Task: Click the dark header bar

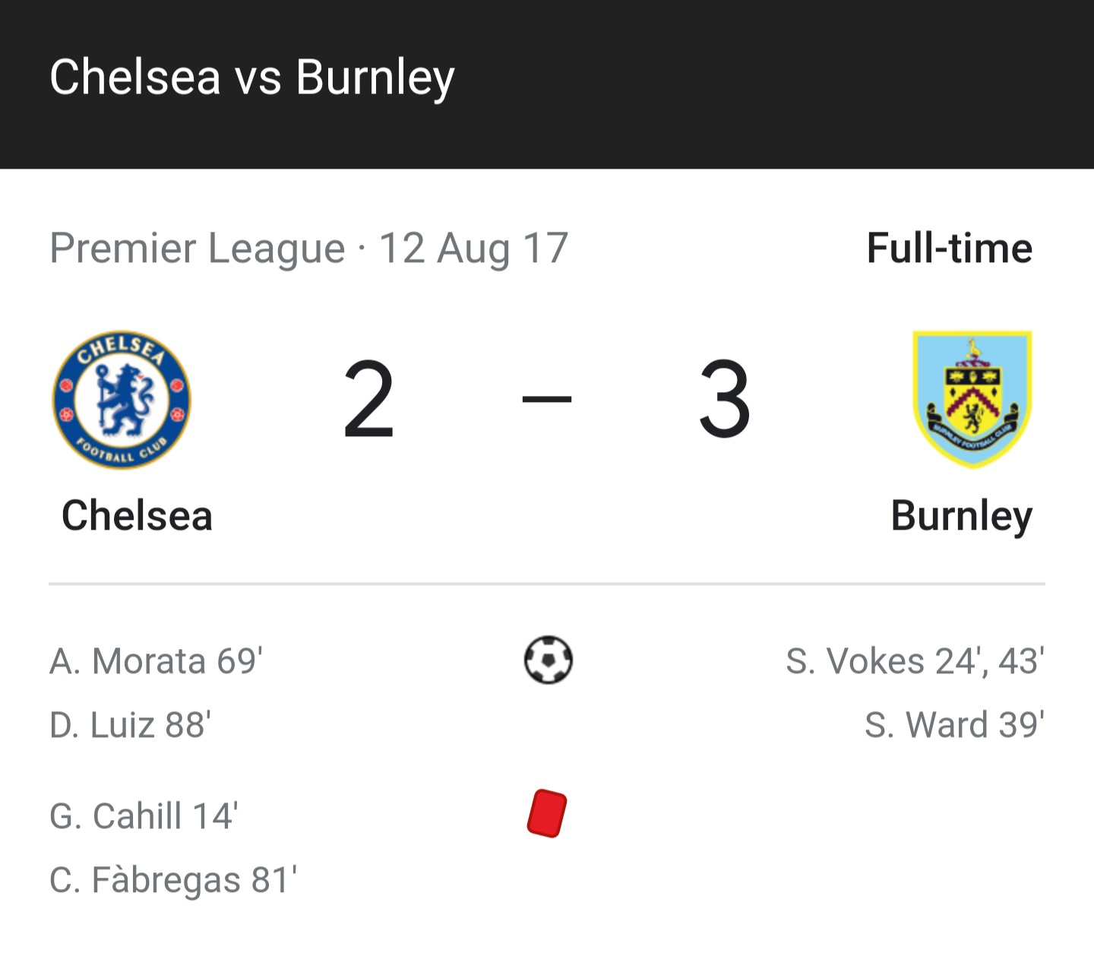Action: (x=760, y=84)
